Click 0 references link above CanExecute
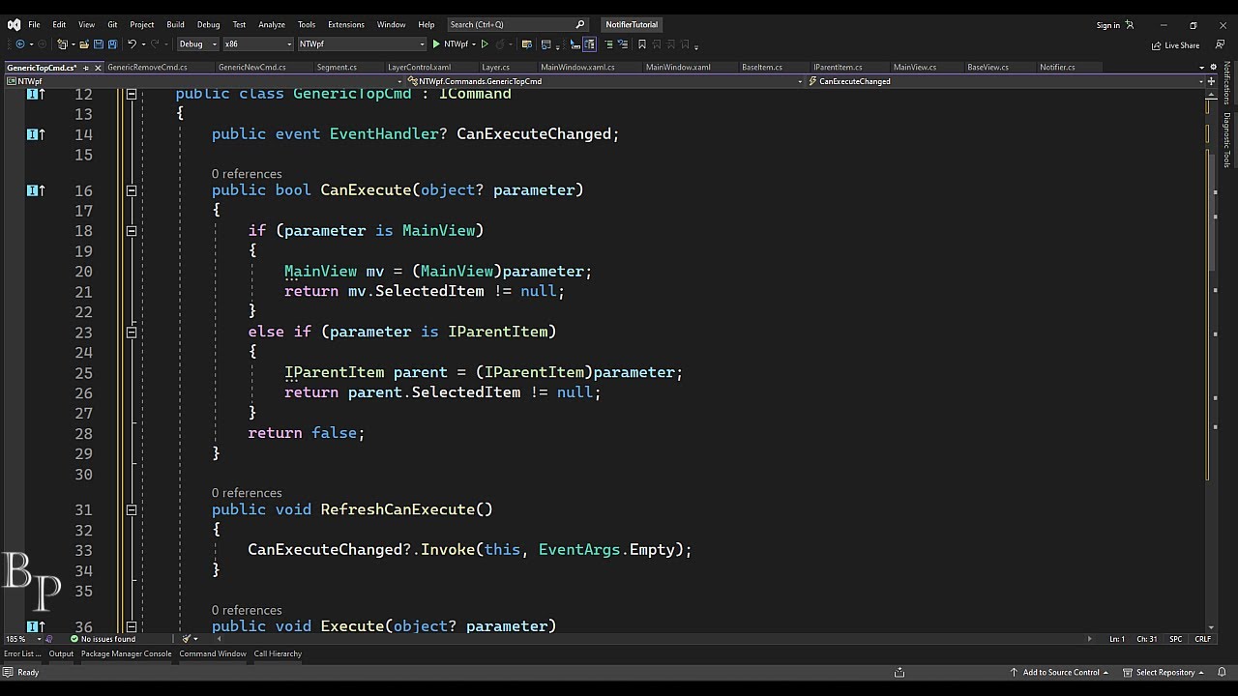This screenshot has width=1238, height=696. coord(247,174)
